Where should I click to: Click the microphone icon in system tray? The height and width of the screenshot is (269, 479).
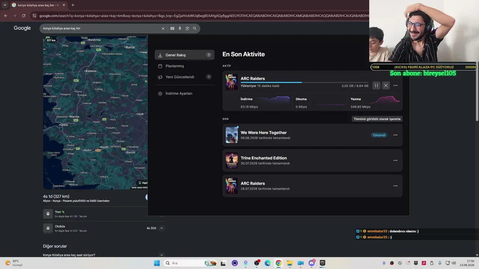[x=440, y=263]
